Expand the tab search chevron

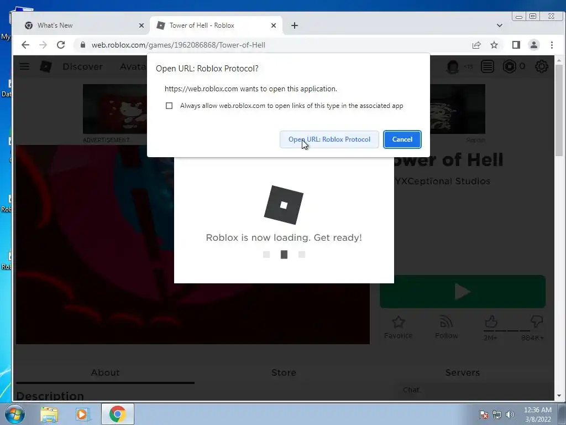[x=500, y=25]
